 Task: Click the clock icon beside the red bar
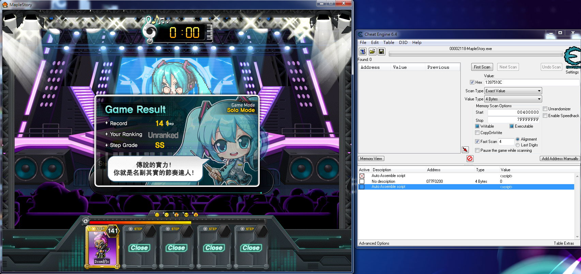[86, 221]
